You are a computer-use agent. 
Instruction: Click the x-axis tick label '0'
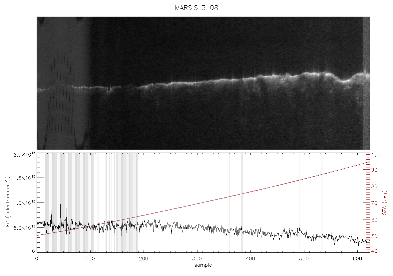tap(37, 258)
